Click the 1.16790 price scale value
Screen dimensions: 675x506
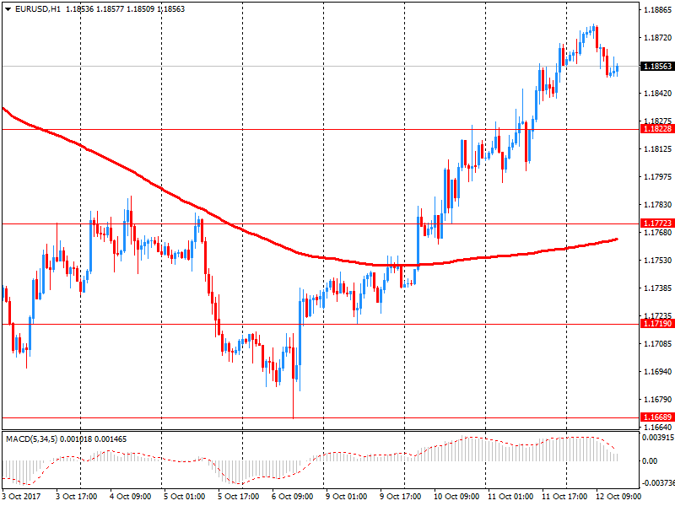[657, 399]
